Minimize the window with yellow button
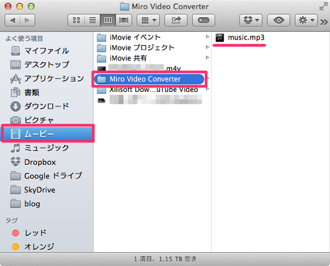The width and height of the screenshot is (330, 266). (x=20, y=7)
